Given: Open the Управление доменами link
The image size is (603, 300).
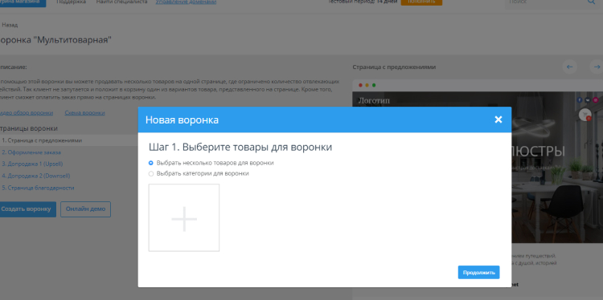Looking at the screenshot, I should (x=186, y=2).
